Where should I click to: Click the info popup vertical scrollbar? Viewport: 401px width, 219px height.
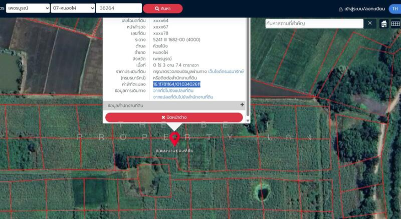(x=247, y=60)
